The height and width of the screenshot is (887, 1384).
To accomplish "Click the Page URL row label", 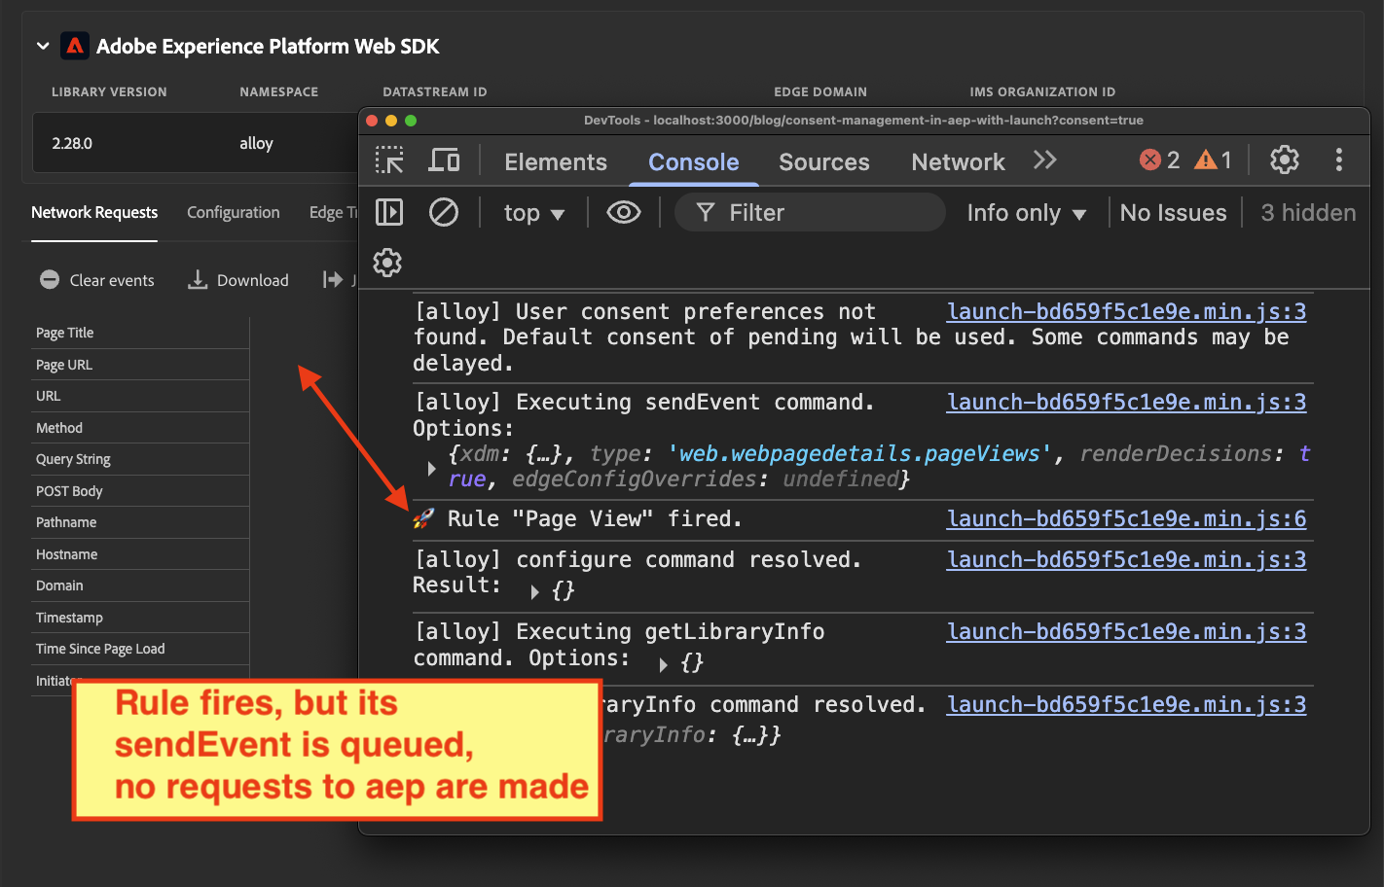I will point(64,365).
